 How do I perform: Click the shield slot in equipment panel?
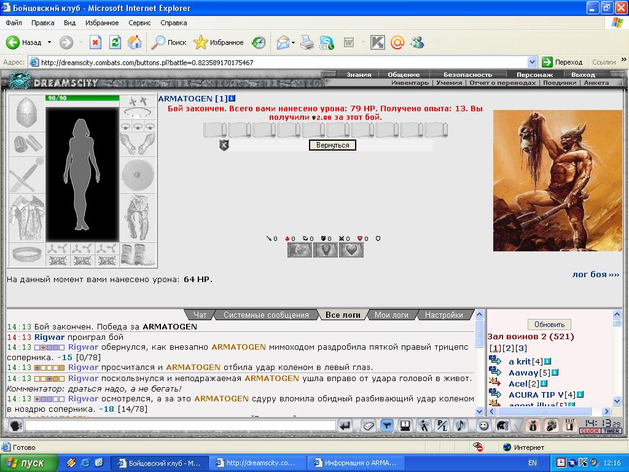(x=137, y=175)
